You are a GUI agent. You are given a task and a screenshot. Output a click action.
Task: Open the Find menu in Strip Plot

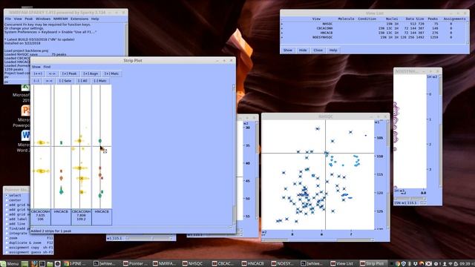click(x=47, y=67)
